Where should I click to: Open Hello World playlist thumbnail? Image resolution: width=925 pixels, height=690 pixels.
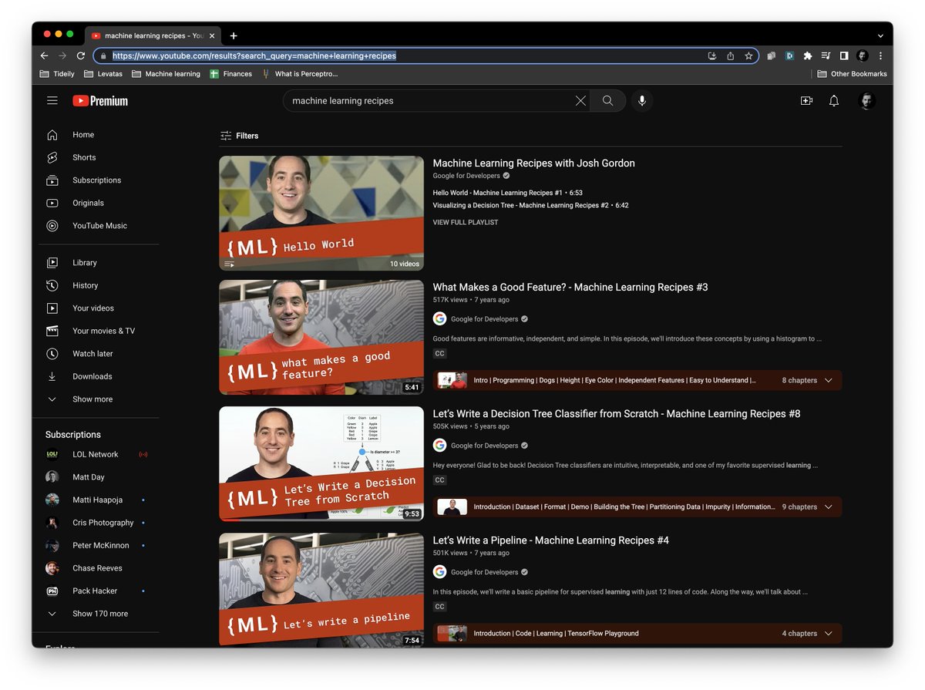[321, 214]
